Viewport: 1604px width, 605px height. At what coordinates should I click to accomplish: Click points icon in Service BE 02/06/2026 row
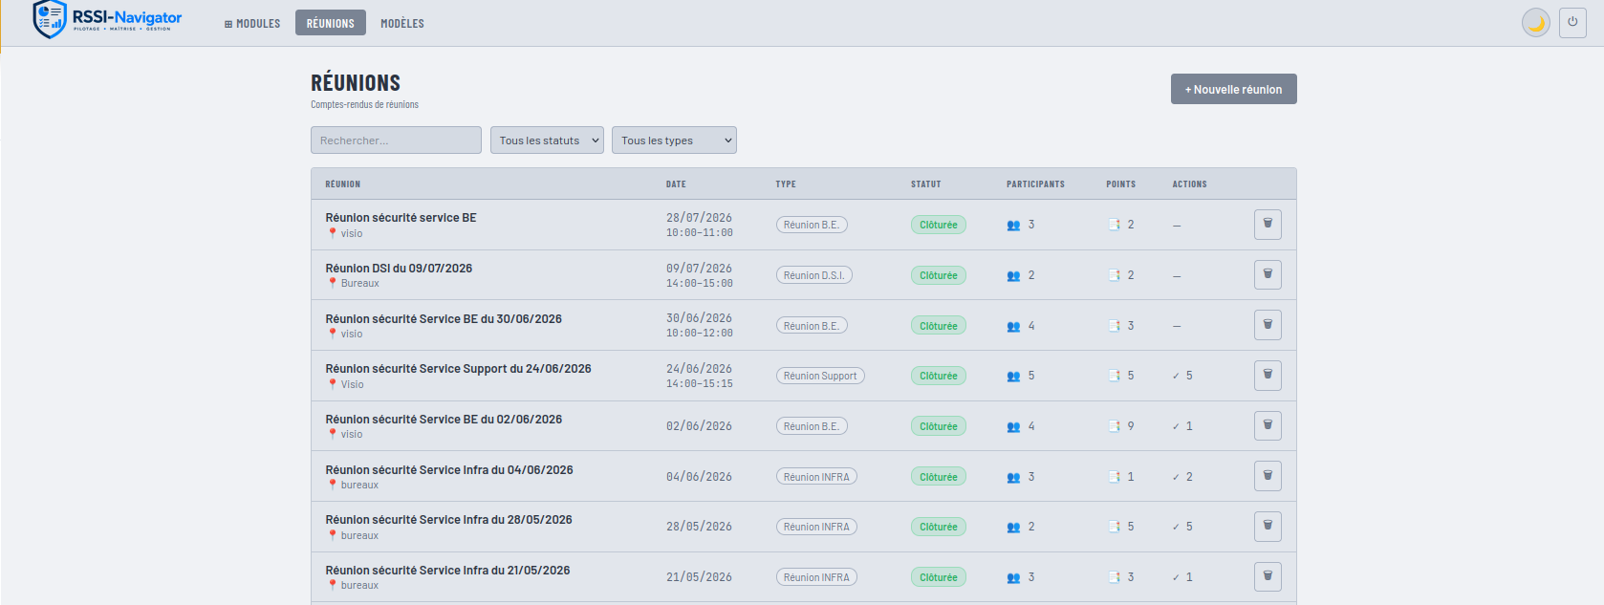click(x=1114, y=426)
